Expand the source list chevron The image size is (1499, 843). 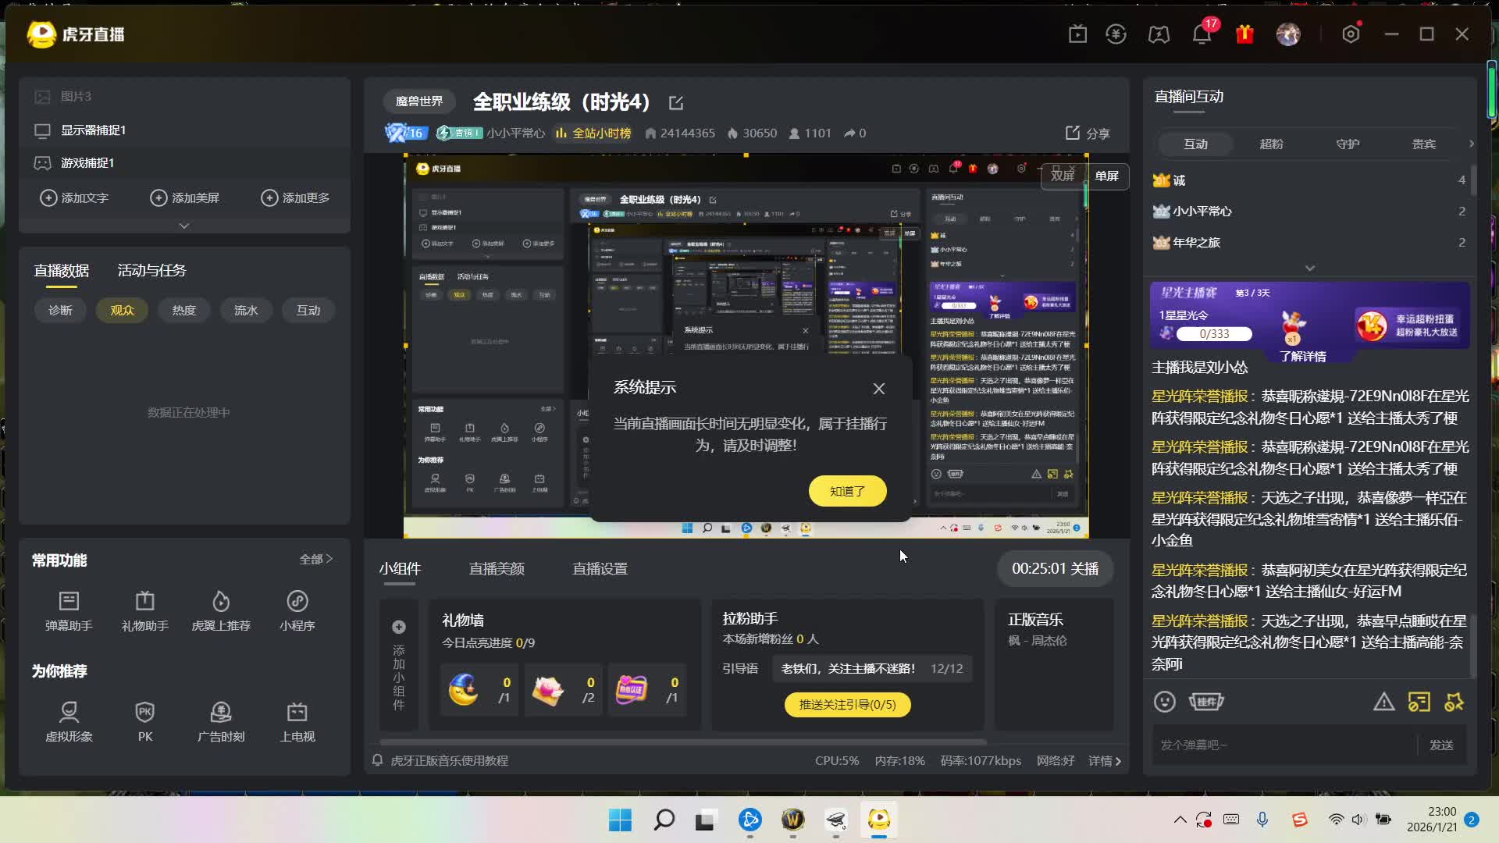tap(184, 226)
